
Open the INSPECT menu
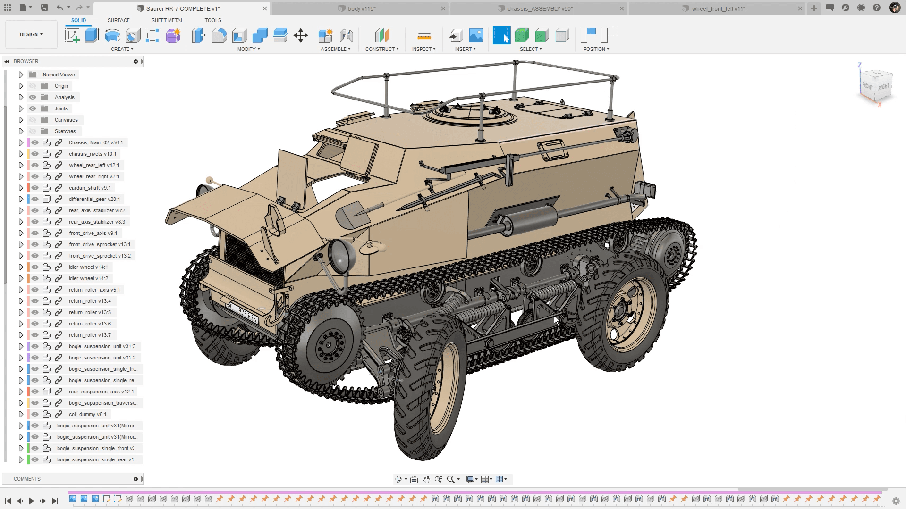[424, 49]
